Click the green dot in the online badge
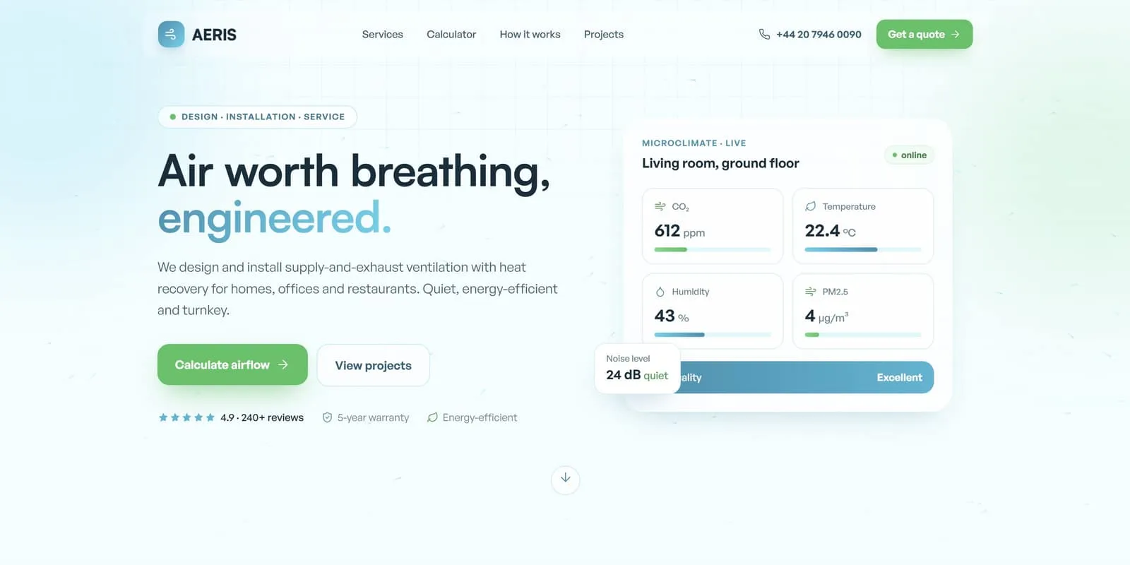This screenshot has height=565, width=1130. click(895, 155)
